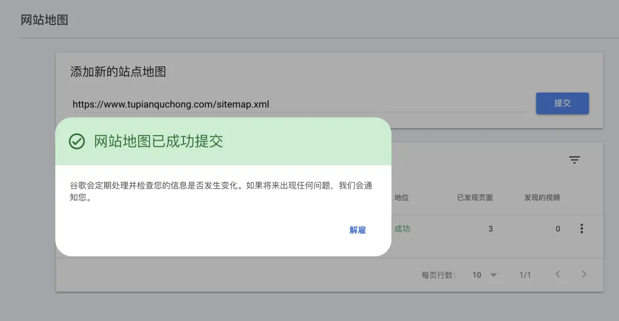Dismiss the dialog with 解雇 button

[357, 230]
